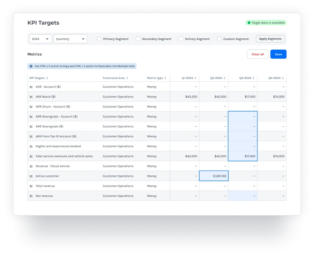Click the Apply Segments button

pyautogui.click(x=270, y=39)
